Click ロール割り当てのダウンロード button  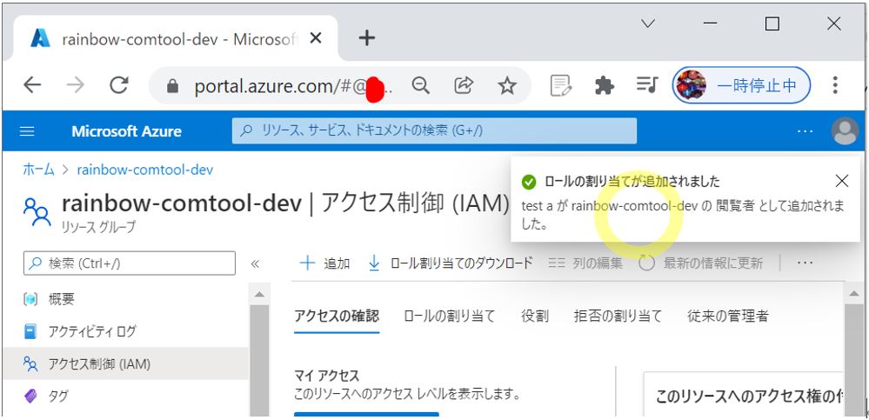(450, 263)
